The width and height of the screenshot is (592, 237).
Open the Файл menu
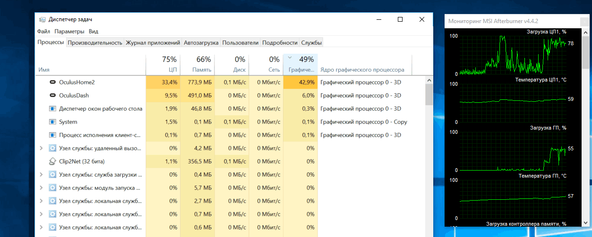pos(43,31)
